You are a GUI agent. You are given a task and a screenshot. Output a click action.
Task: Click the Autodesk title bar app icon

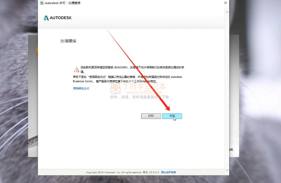(x=42, y=3)
